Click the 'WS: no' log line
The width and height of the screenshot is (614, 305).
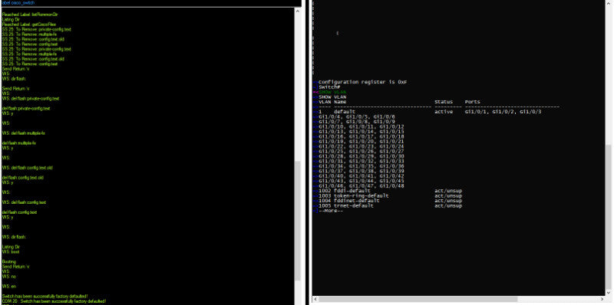coord(9,276)
